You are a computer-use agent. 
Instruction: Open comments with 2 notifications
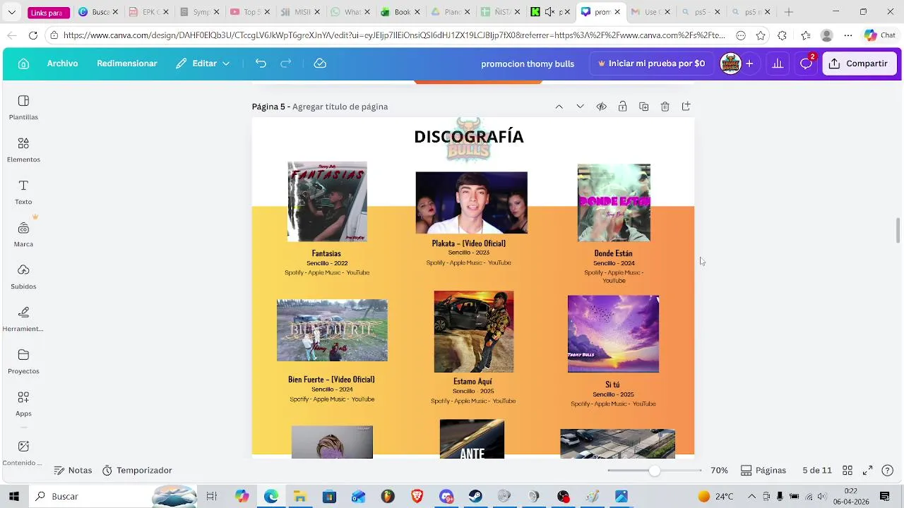tap(806, 64)
